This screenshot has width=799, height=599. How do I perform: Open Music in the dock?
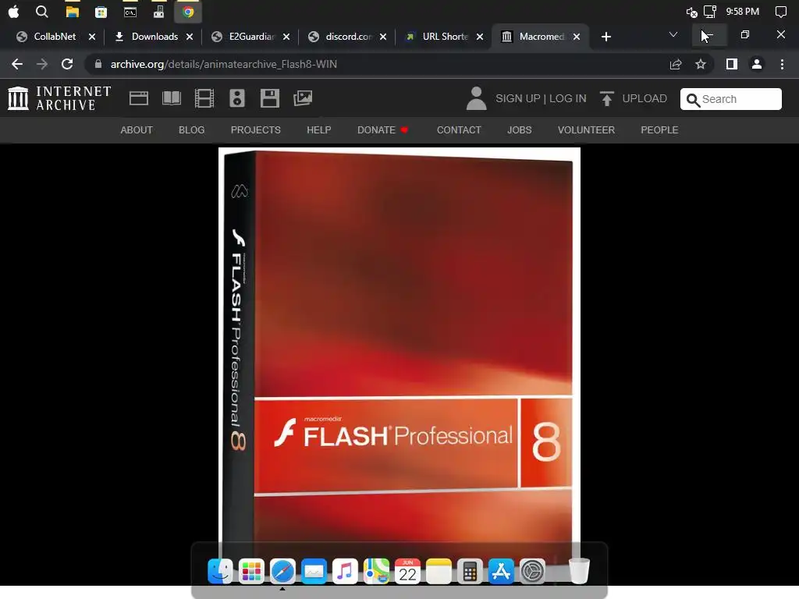pyautogui.click(x=345, y=571)
